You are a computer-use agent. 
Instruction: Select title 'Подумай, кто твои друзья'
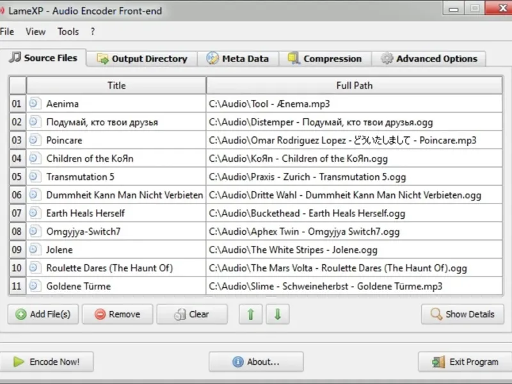(102, 122)
